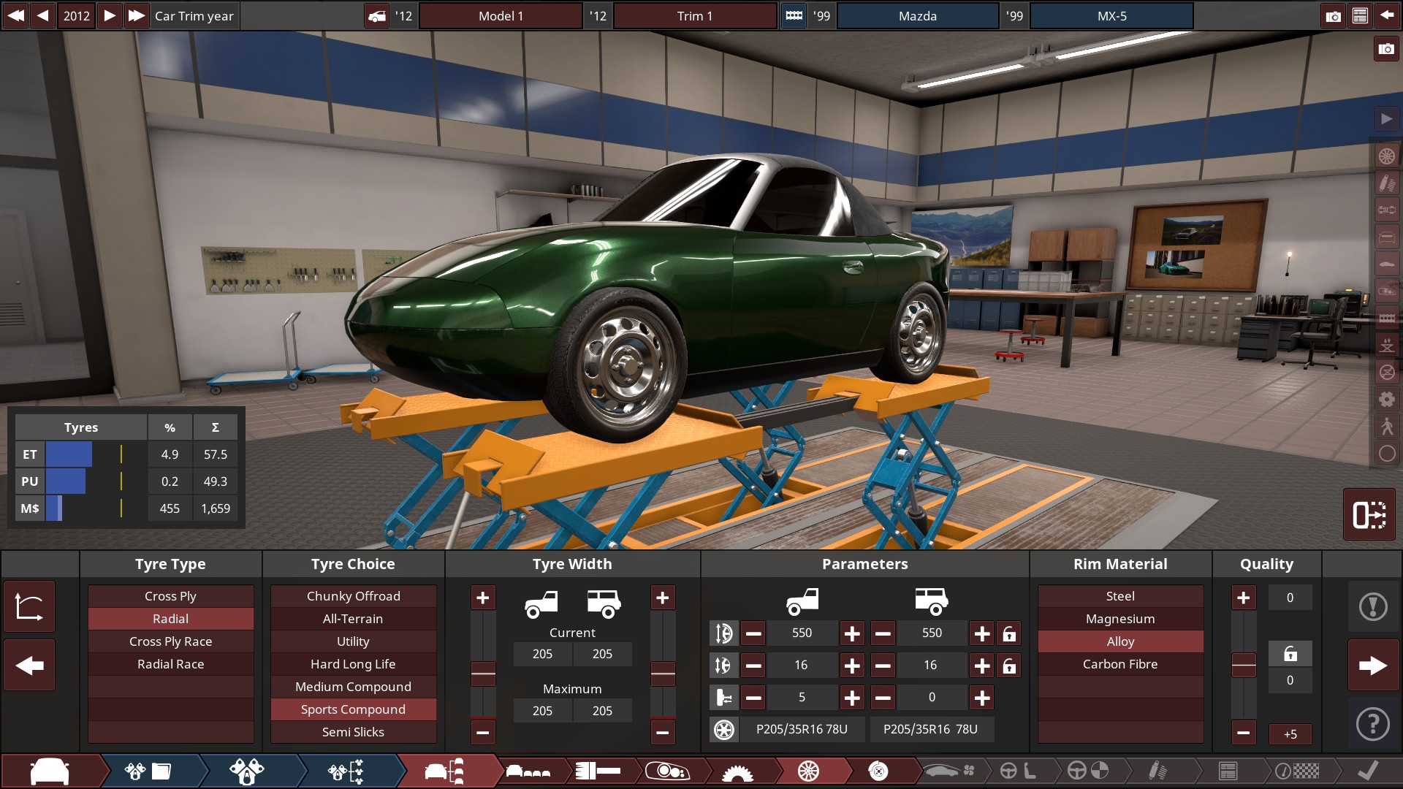Click the quality slider handle
Image resolution: width=1403 pixels, height=789 pixels.
point(1243,666)
